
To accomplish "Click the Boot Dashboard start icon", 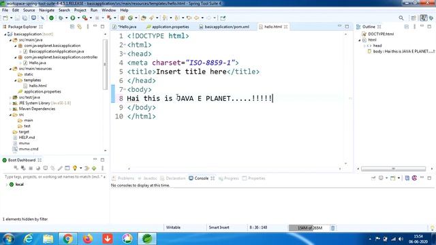I will [x=16, y=168].
